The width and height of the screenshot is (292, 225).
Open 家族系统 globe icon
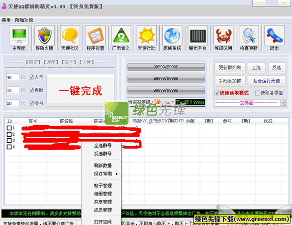tap(172, 35)
